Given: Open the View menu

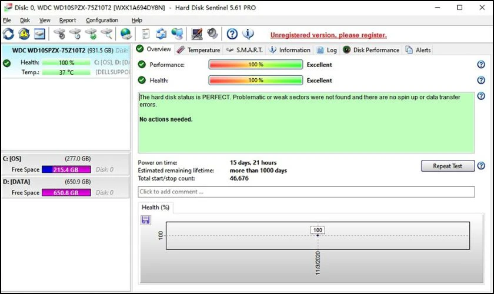Looking at the screenshot, I should coord(45,20).
